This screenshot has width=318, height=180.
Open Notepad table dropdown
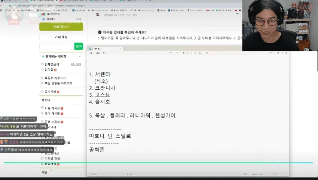[x=201, y=53]
